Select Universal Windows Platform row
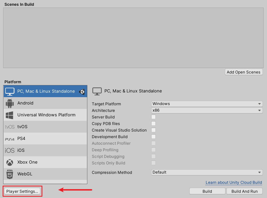267x198 pixels. click(45, 115)
